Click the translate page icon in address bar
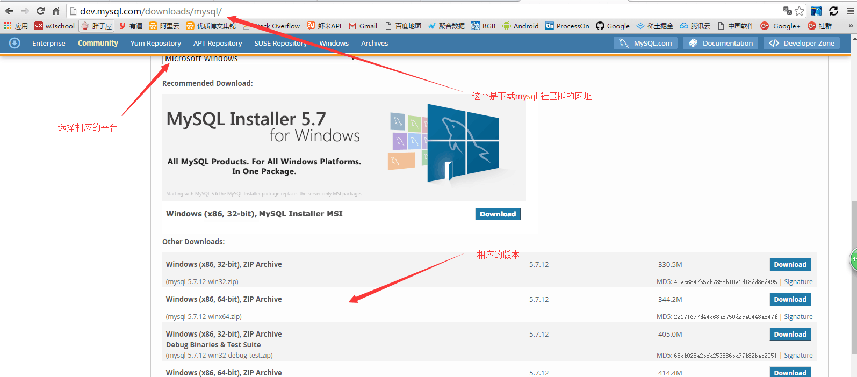This screenshot has height=377, width=857. pos(788,11)
